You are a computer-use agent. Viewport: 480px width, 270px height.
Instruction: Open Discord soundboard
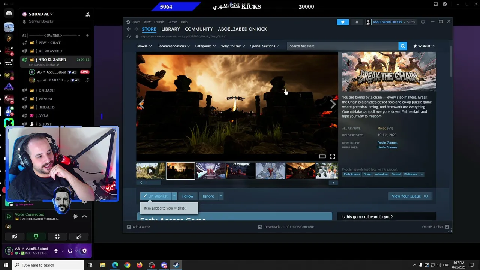[79, 237]
